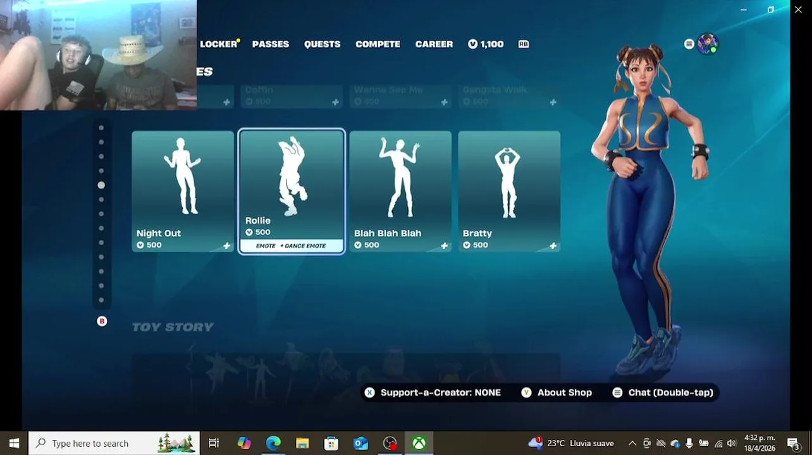Click the recording app taskbar icon
Screen dimensions: 812x455
coord(390,444)
